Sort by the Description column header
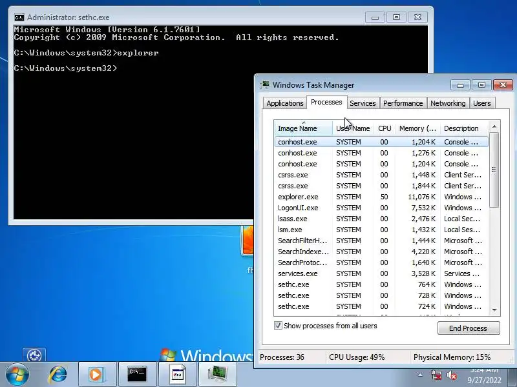 point(465,128)
